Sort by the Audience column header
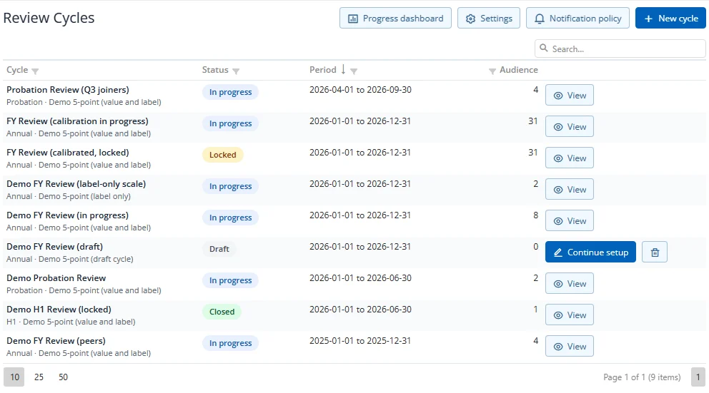The image size is (709, 393). point(519,70)
